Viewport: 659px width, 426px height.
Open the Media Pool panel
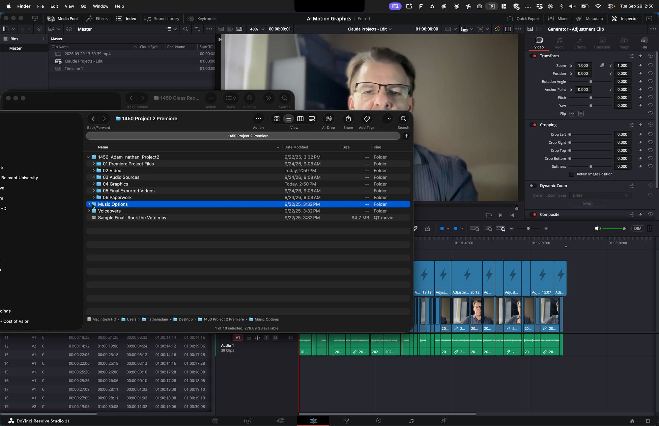(x=63, y=19)
